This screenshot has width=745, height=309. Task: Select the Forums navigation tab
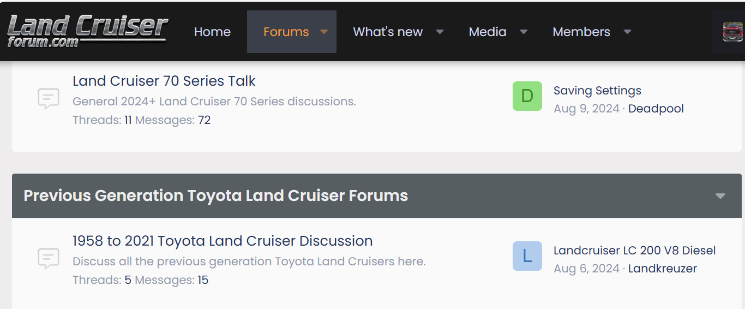pos(286,32)
